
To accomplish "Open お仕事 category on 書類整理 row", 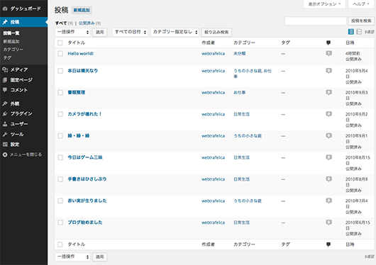I will pyautogui.click(x=240, y=93).
